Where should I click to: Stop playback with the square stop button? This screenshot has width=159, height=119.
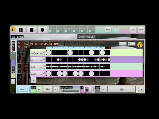31,30
